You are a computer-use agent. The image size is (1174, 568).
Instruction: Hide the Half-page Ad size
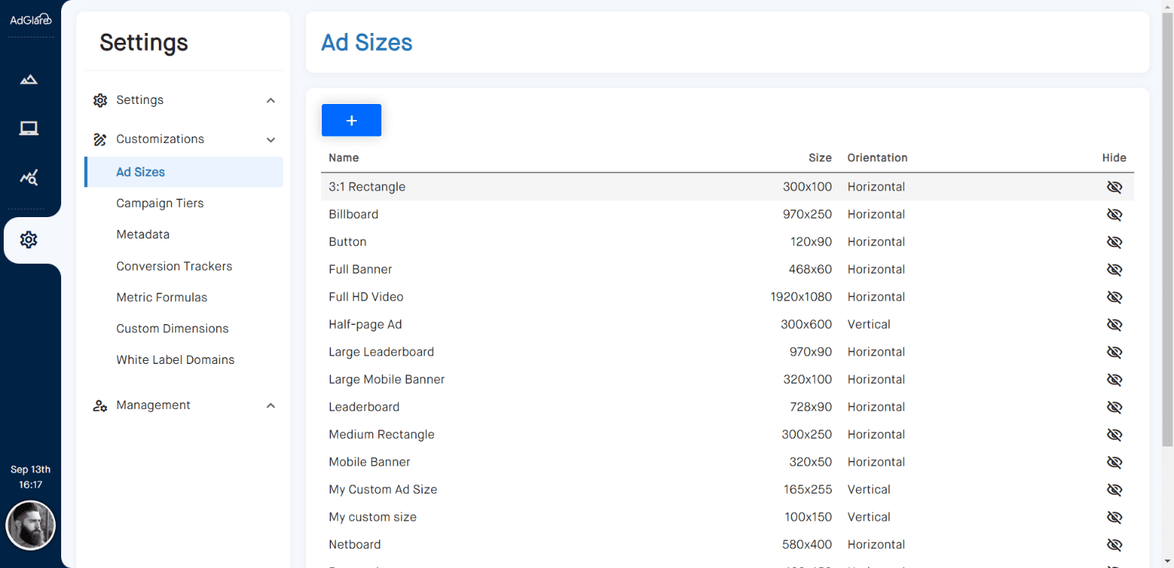(x=1114, y=324)
